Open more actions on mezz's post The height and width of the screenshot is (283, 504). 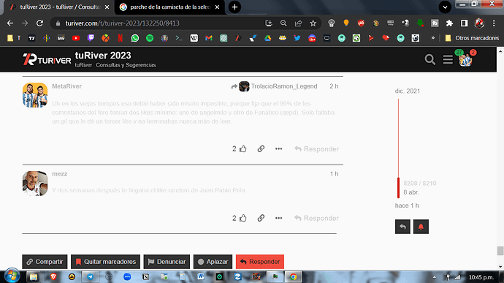pyautogui.click(x=278, y=218)
